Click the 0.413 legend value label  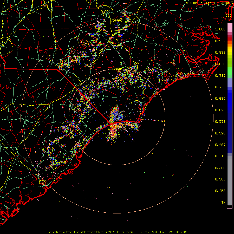tap(220, 156)
